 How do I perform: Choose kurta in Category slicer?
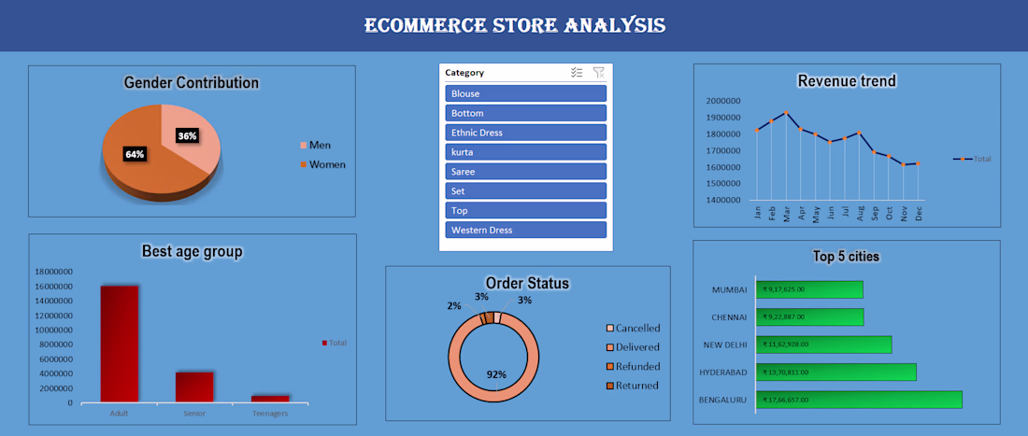point(526,152)
